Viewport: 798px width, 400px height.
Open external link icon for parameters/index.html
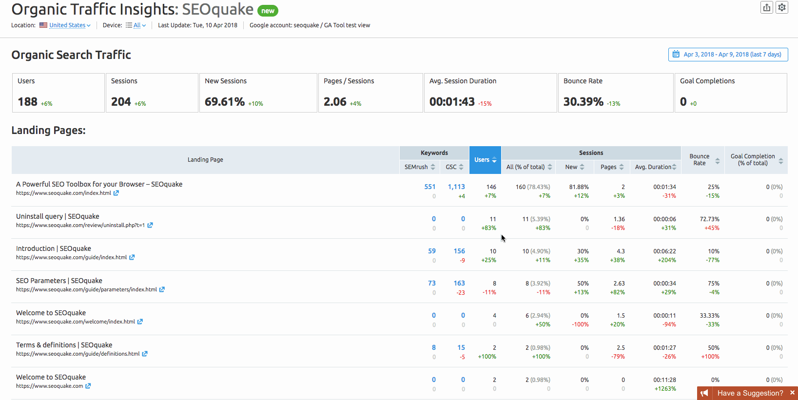coord(162,289)
